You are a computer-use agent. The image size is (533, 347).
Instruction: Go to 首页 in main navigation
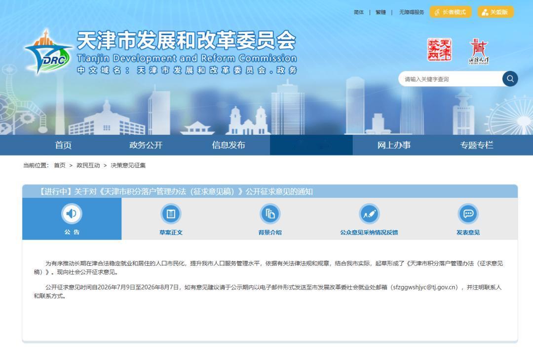63,145
